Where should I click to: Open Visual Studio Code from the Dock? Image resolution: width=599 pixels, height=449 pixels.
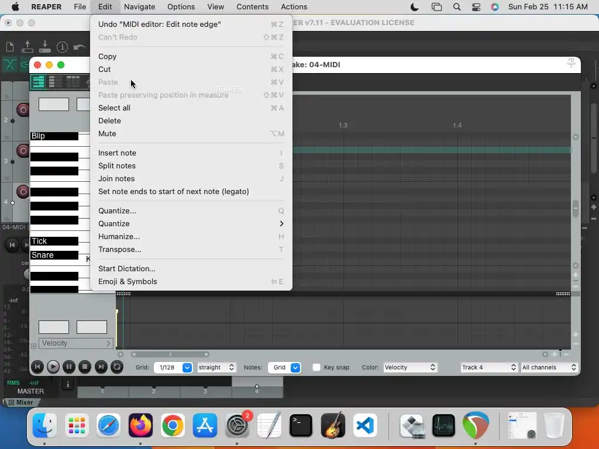pyautogui.click(x=365, y=426)
